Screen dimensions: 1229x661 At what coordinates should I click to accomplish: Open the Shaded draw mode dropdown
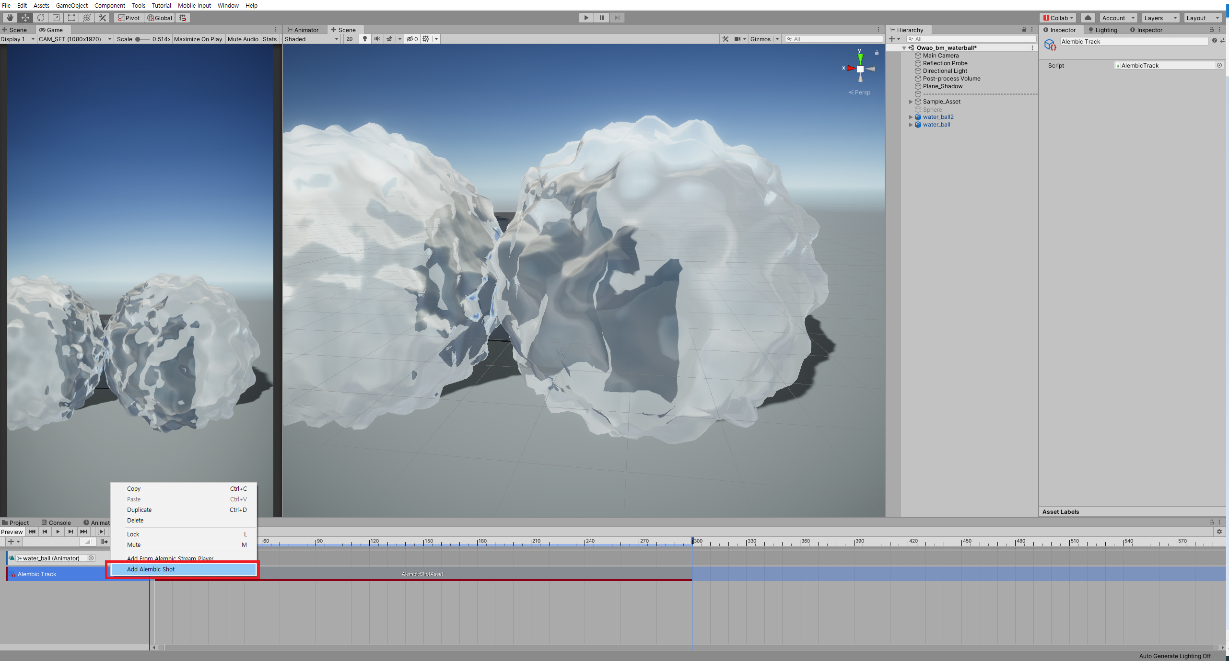tap(312, 39)
